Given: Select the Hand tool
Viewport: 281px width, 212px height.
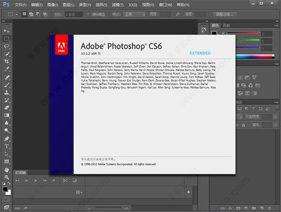Looking at the screenshot, I should coord(6,170).
